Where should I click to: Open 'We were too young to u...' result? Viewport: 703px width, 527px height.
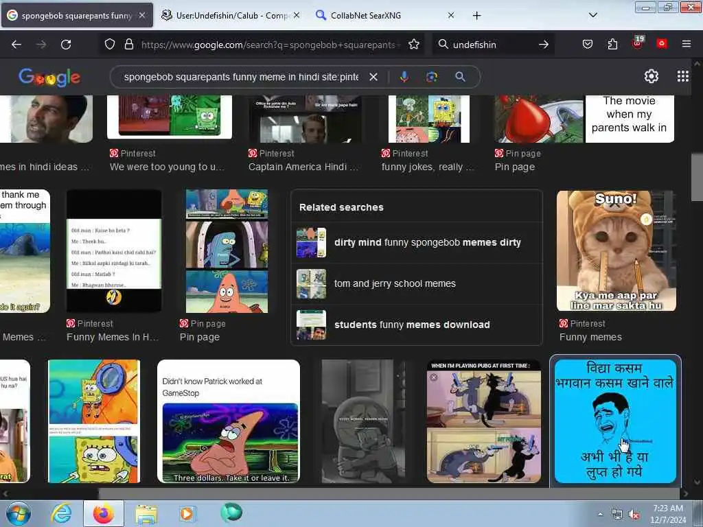(167, 167)
